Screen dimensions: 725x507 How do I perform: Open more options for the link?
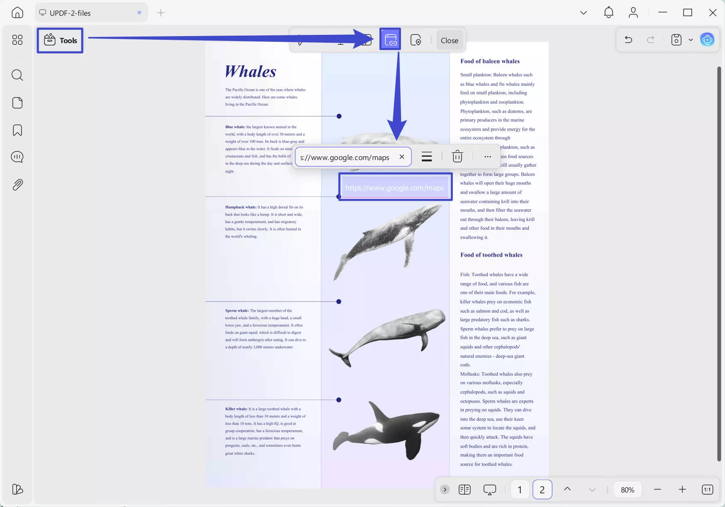(487, 156)
